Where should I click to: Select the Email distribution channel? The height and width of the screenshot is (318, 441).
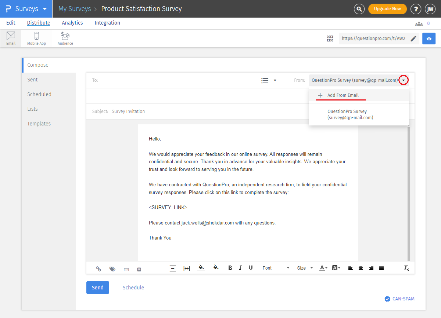click(x=11, y=38)
